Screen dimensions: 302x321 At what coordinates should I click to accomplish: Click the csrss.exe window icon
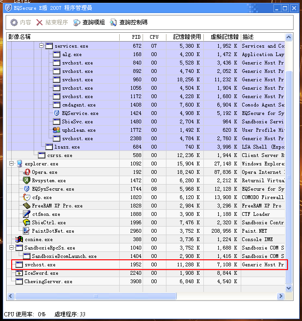tap(42, 155)
